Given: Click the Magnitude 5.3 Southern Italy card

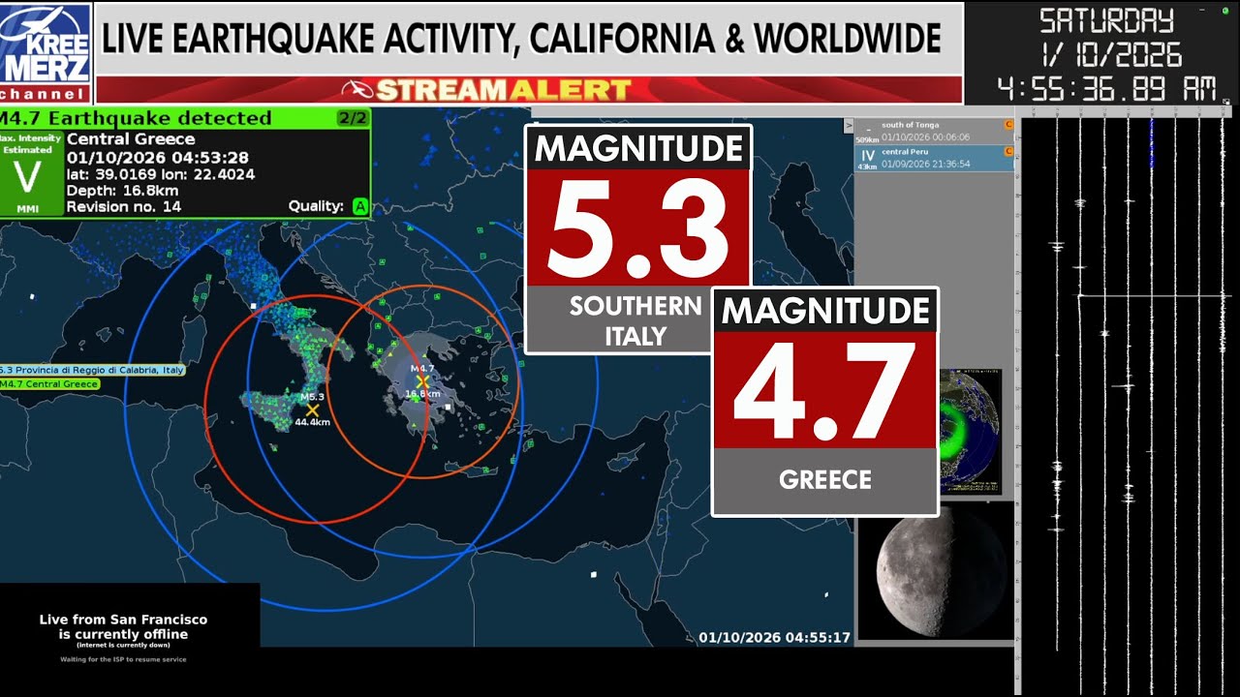Looking at the screenshot, I should pyautogui.click(x=638, y=238).
